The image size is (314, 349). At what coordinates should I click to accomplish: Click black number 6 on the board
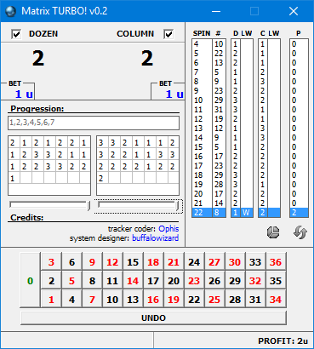point(71,262)
